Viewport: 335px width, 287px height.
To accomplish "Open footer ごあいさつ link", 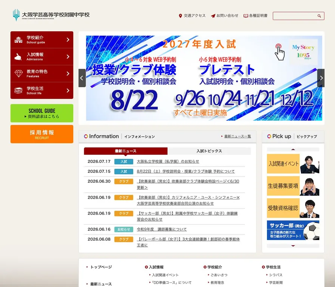I will point(219,275).
